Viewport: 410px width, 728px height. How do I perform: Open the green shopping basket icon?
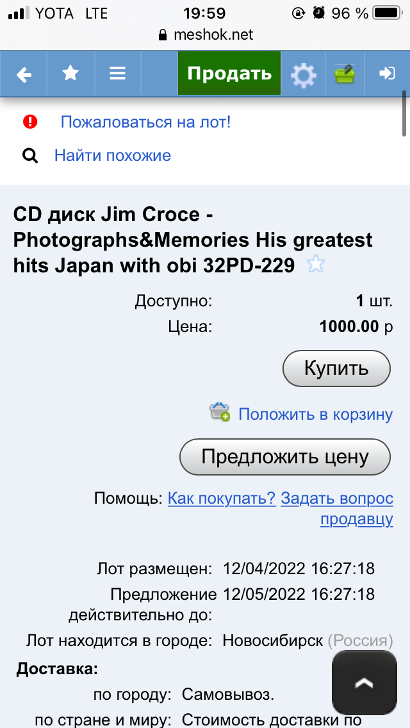click(x=345, y=74)
